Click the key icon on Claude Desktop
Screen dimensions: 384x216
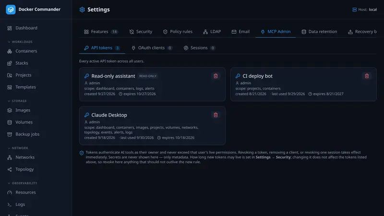point(87,115)
